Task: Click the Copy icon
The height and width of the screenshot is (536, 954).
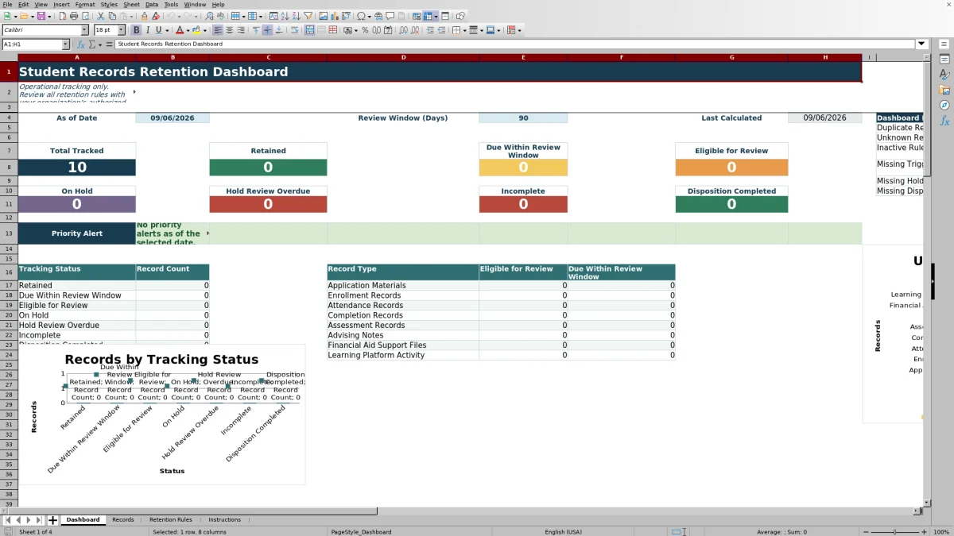Action: tap(112, 16)
